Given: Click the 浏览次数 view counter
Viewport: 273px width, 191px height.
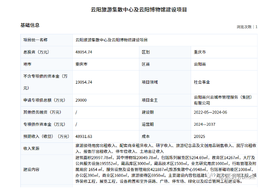Looking at the screenshot, I should tap(247, 27).
